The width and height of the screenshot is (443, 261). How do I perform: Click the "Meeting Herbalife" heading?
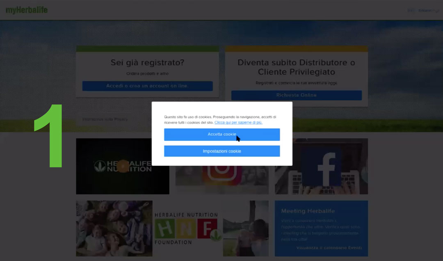coord(308,211)
